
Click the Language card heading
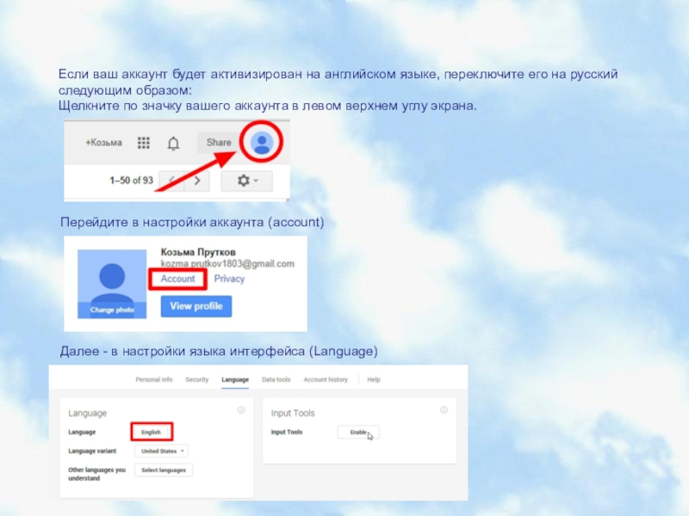pyautogui.click(x=88, y=414)
